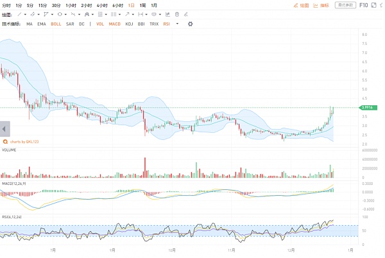
Task: Toggle the MACD indicator off
Action: (x=114, y=24)
